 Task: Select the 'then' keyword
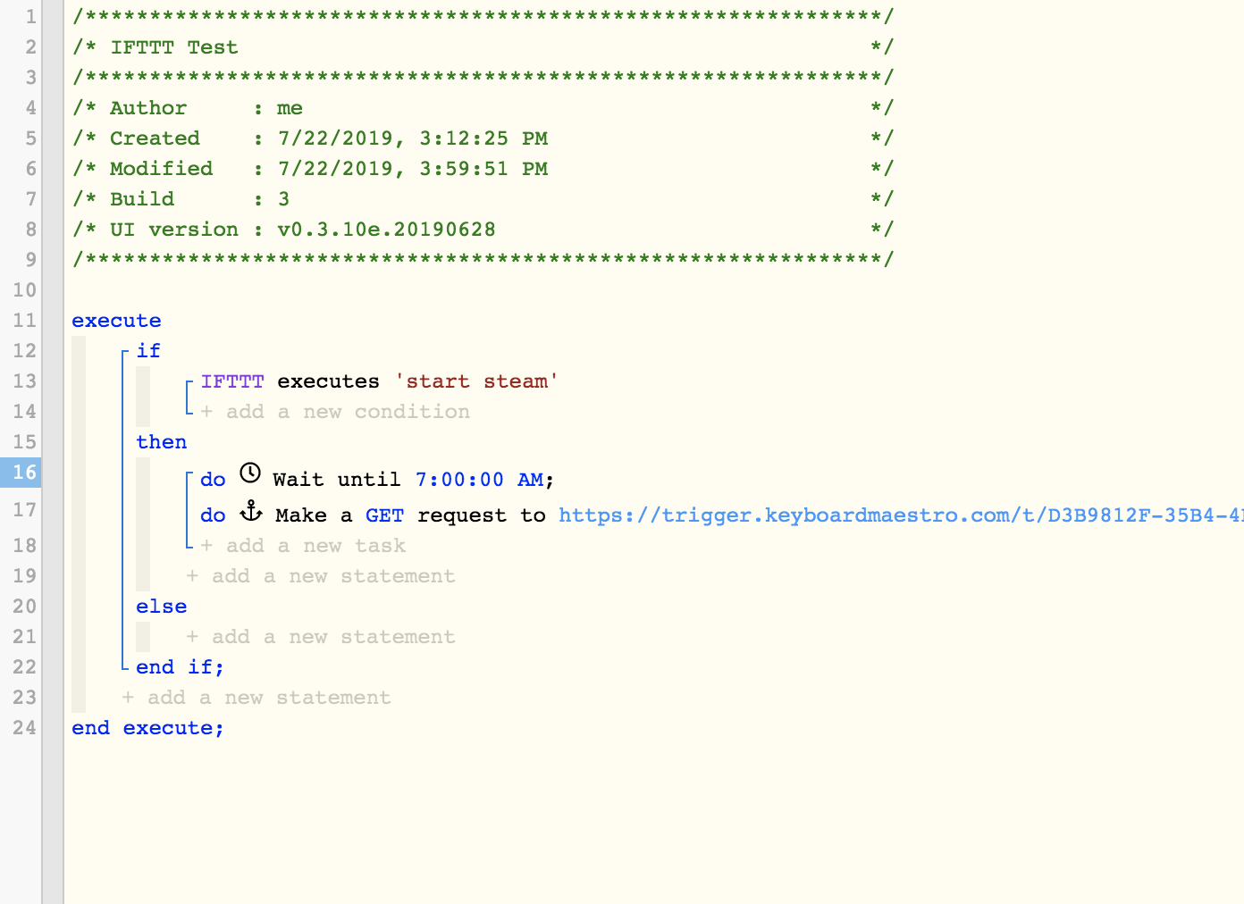point(162,442)
